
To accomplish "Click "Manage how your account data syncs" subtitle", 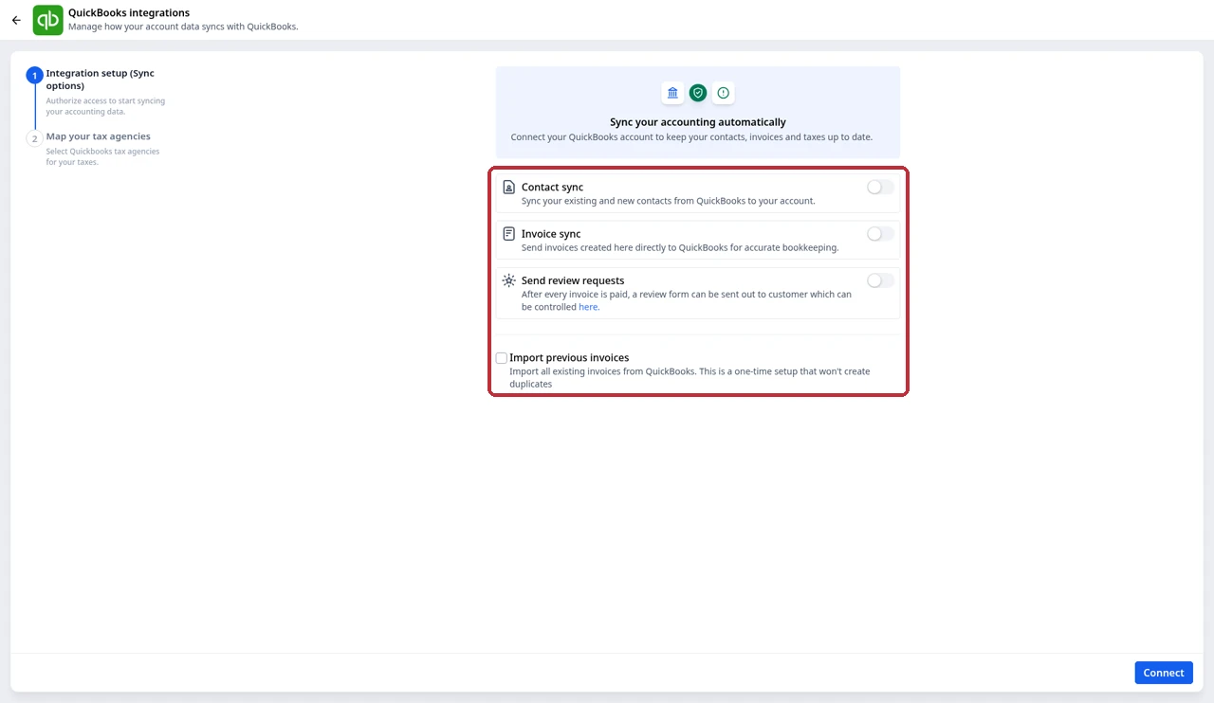I will (183, 27).
